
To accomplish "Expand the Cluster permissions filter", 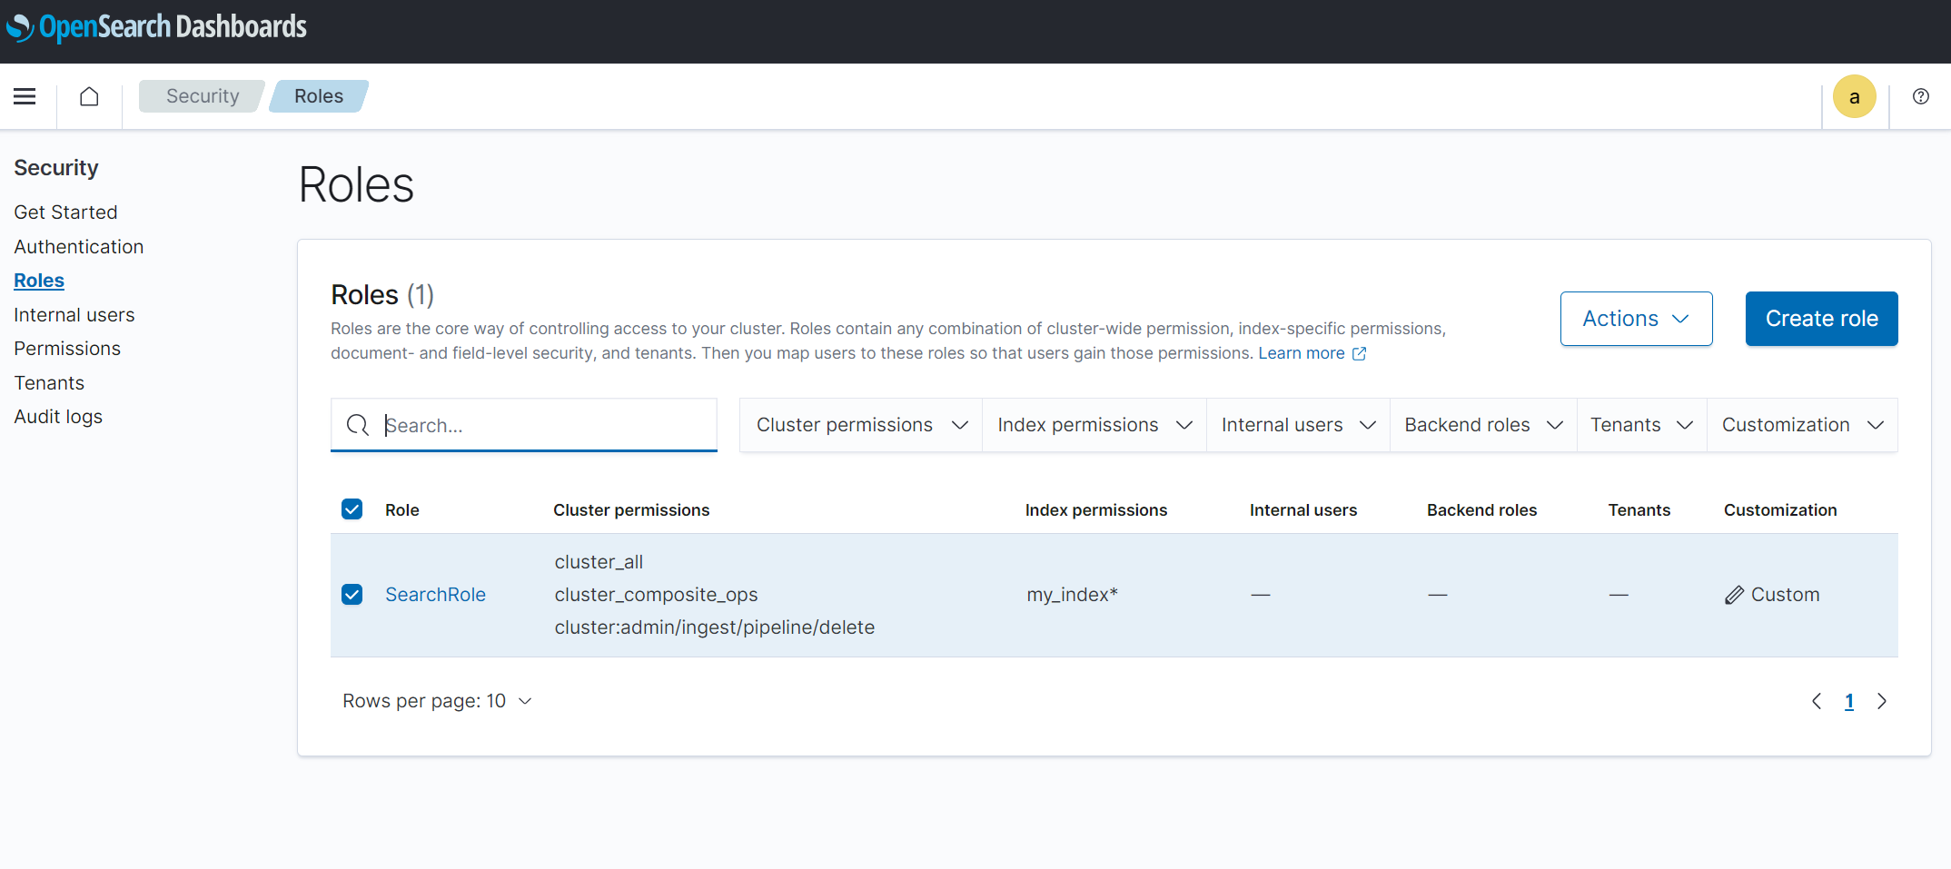I will 861,425.
